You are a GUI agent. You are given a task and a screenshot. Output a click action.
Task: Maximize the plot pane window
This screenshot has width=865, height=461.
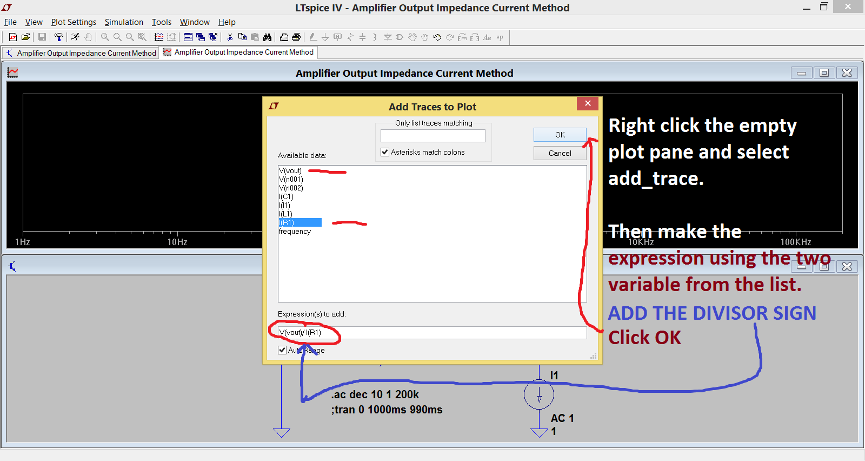click(824, 73)
